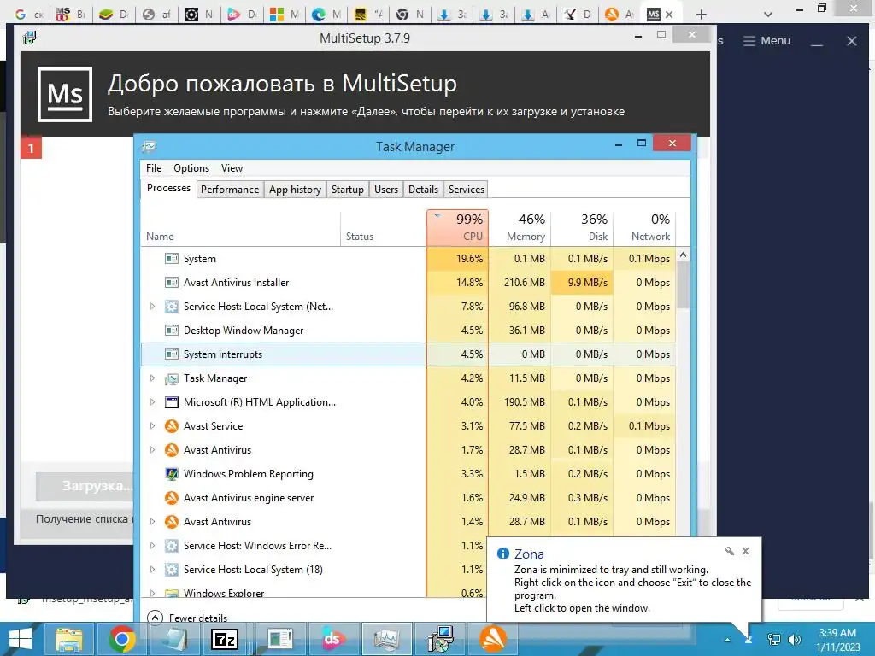Click the Windows Problem Reporting icon
The image size is (875, 656).
click(x=172, y=474)
